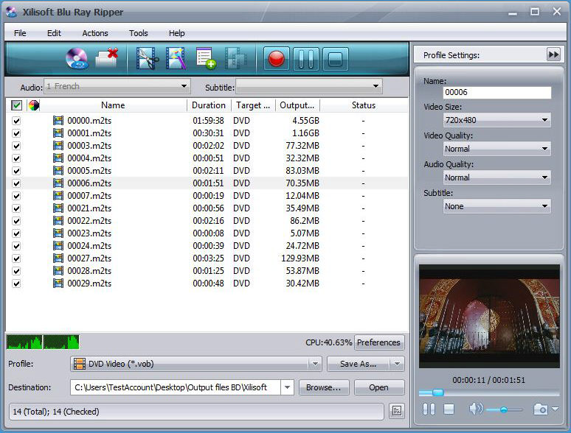Screen dimensions: 571x433
Task: Uncheck the 00028.m2ts checkbox
Action: pos(16,271)
